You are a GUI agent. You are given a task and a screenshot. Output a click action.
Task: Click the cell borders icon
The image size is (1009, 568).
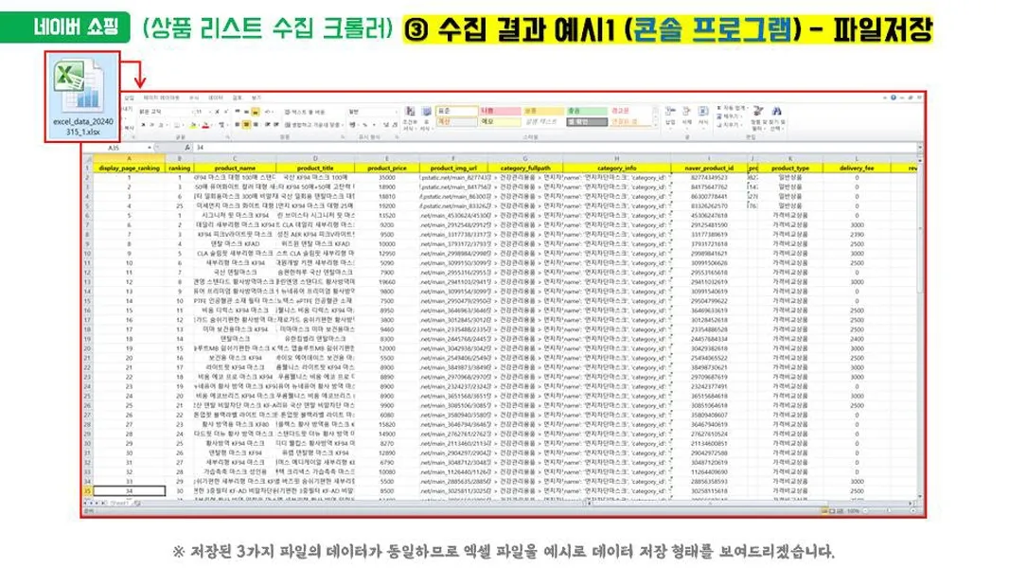tap(177, 124)
